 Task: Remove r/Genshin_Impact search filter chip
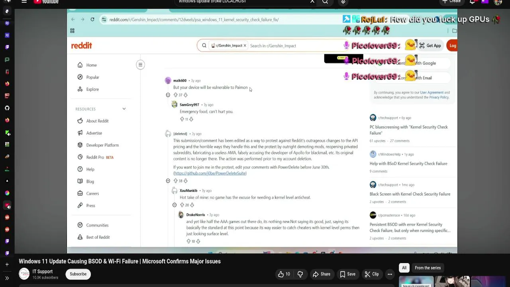(x=245, y=45)
